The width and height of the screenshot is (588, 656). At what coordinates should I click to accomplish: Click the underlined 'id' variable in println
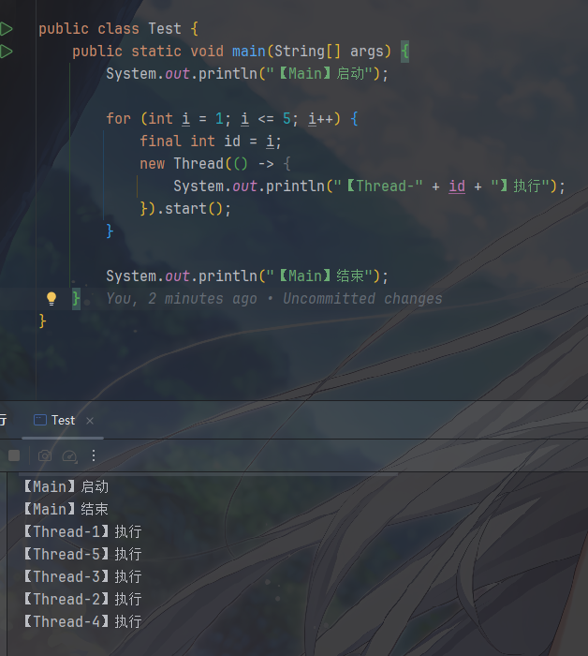(457, 186)
